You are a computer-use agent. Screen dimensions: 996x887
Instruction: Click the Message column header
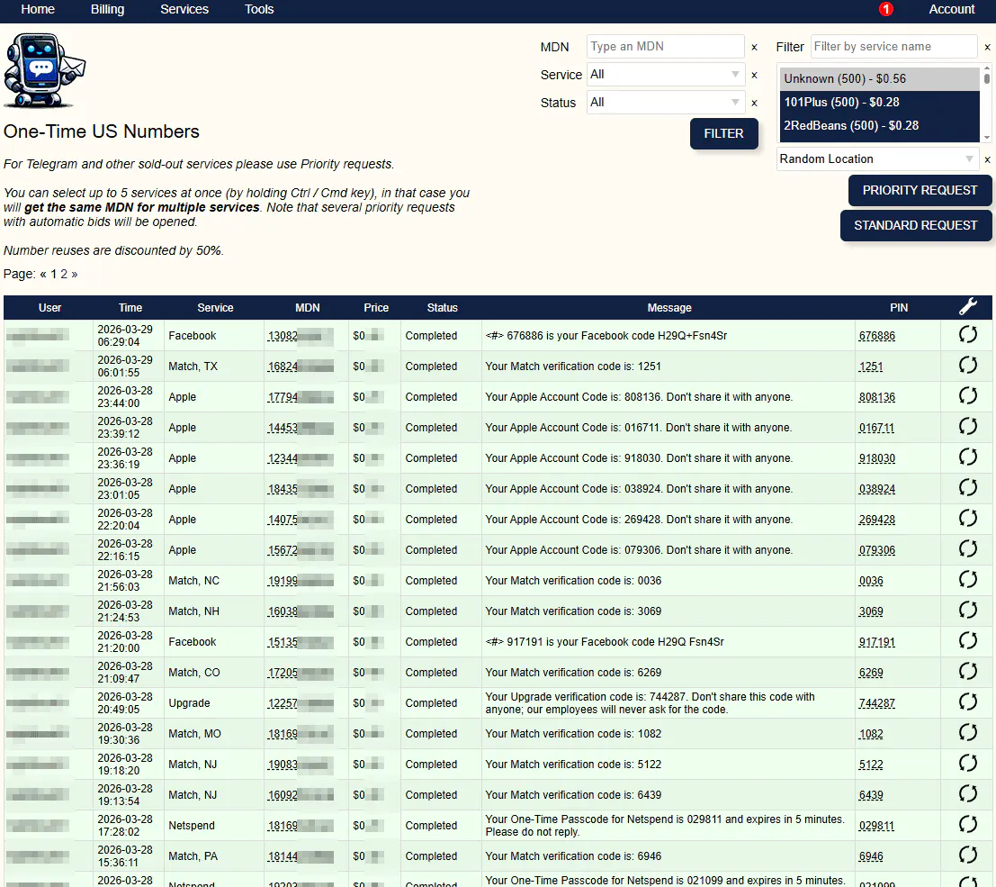tap(668, 308)
